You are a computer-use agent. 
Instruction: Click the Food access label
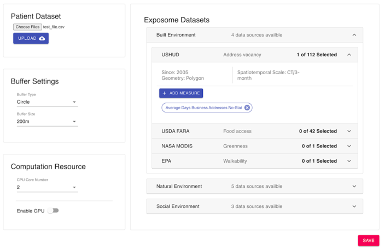[x=237, y=131]
